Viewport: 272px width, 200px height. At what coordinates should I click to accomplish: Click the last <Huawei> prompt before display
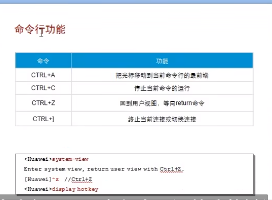click(x=38, y=189)
